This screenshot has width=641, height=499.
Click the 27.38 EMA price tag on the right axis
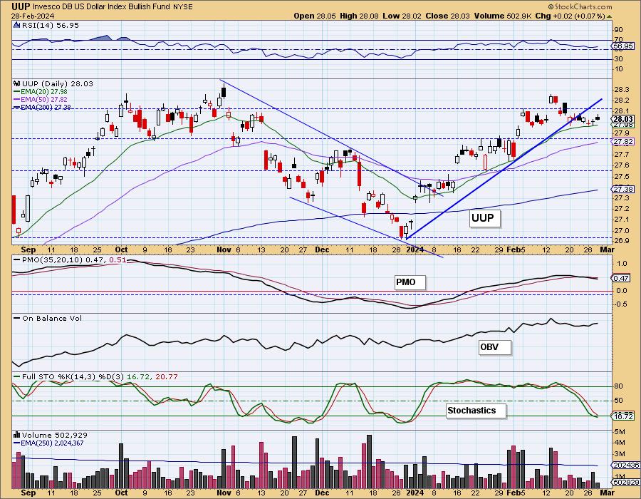[x=623, y=189]
